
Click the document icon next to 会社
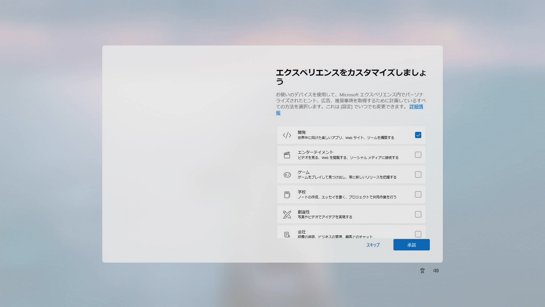click(x=287, y=234)
